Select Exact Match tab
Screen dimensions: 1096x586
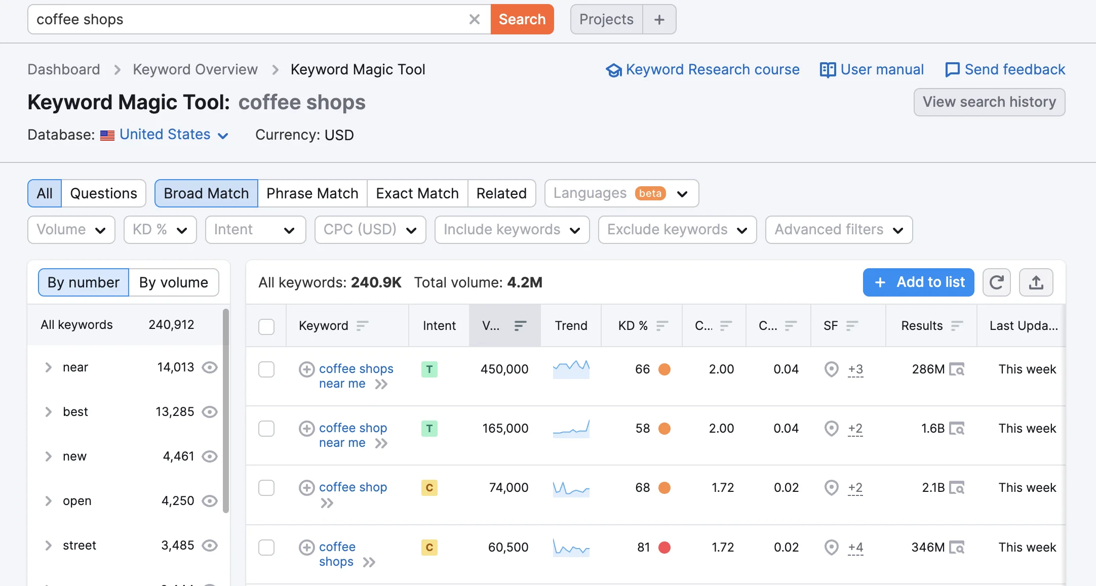[x=417, y=193]
